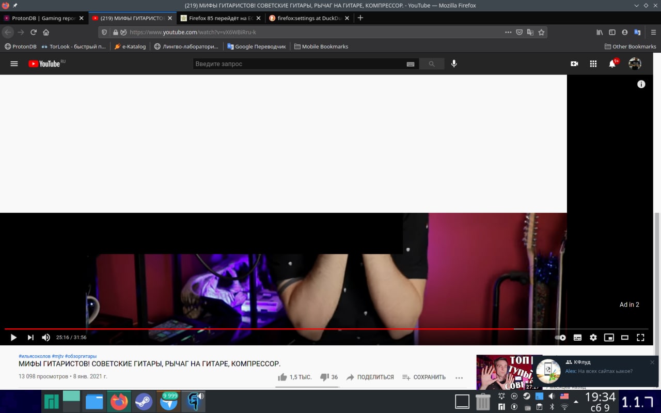Expand hidden system tray icons arrow
This screenshot has height=413, width=661.
click(x=576, y=402)
